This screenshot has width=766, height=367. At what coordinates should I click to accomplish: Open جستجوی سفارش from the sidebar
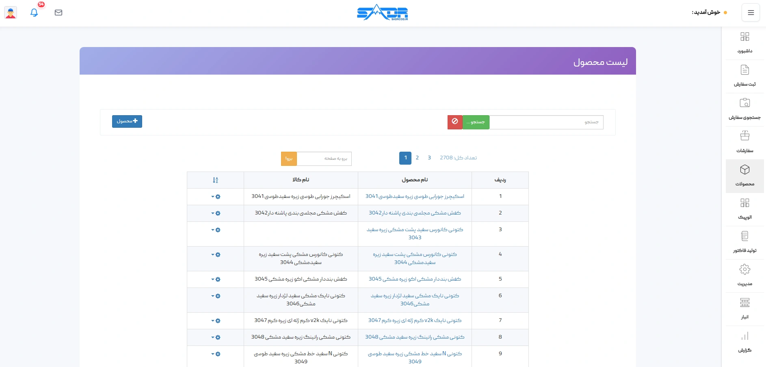pyautogui.click(x=745, y=109)
